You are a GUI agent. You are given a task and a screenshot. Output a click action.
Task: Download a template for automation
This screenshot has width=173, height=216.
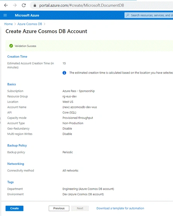click(x=120, y=208)
